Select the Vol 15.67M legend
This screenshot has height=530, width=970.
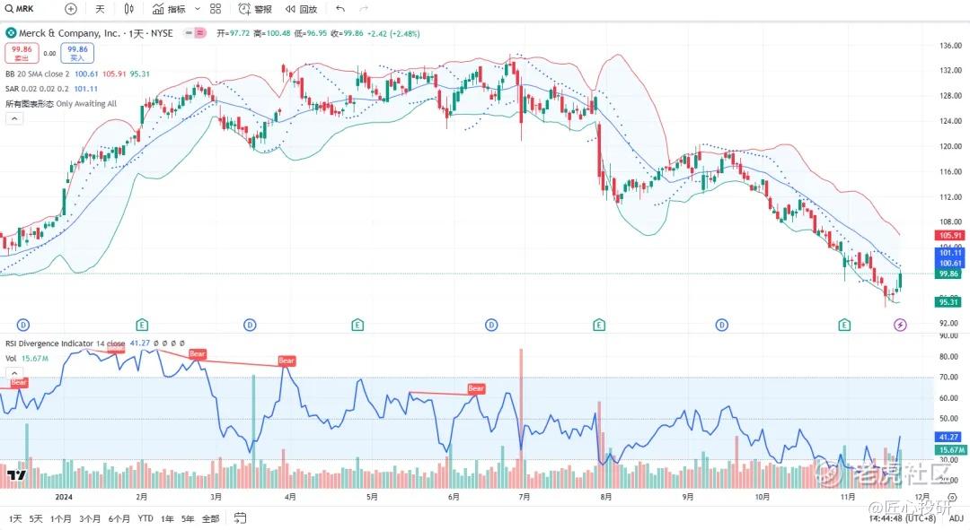pyautogui.click(x=27, y=359)
